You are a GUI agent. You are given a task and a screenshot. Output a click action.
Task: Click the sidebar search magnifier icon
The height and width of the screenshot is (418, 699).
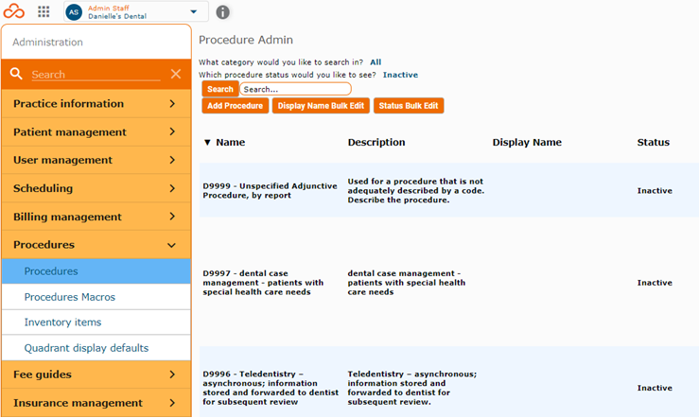click(x=16, y=74)
